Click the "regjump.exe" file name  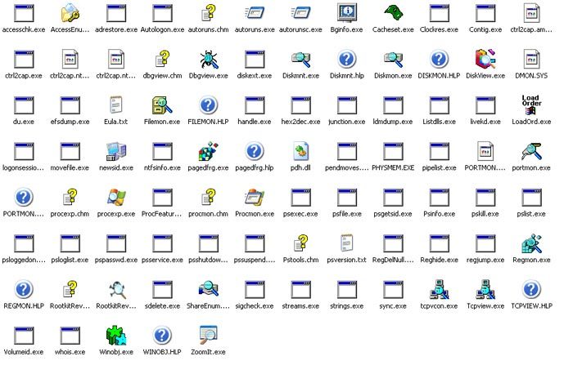pos(485,260)
